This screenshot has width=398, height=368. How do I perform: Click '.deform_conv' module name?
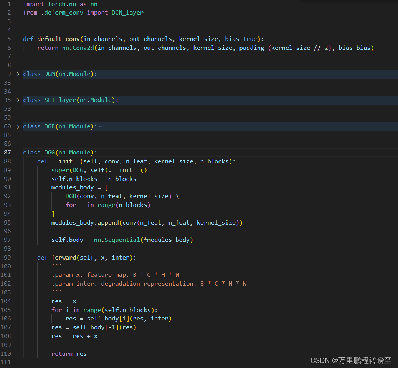(x=62, y=13)
